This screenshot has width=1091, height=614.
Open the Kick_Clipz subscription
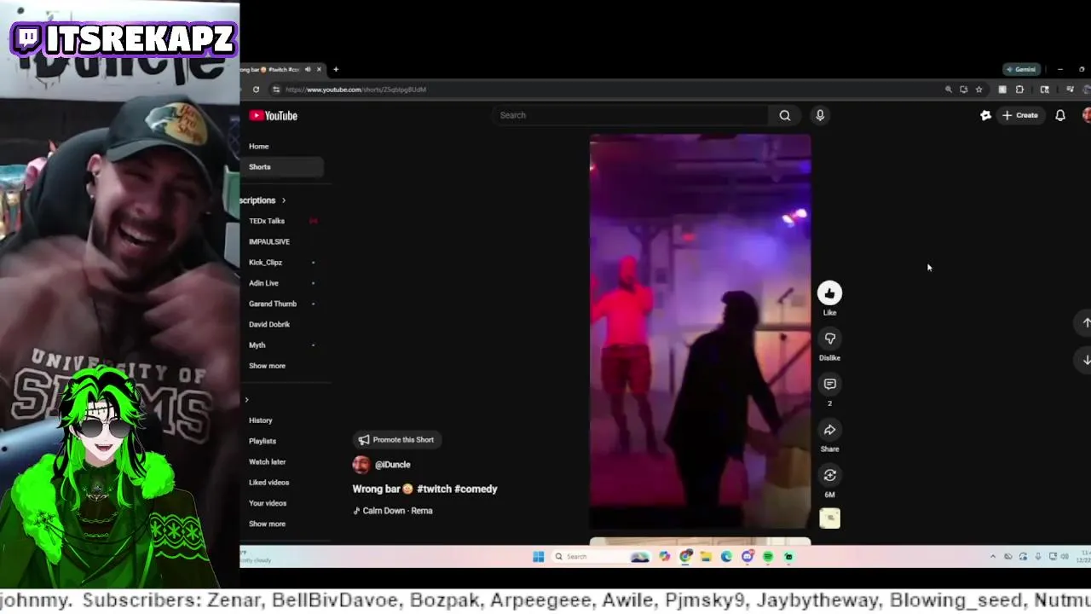(x=265, y=263)
